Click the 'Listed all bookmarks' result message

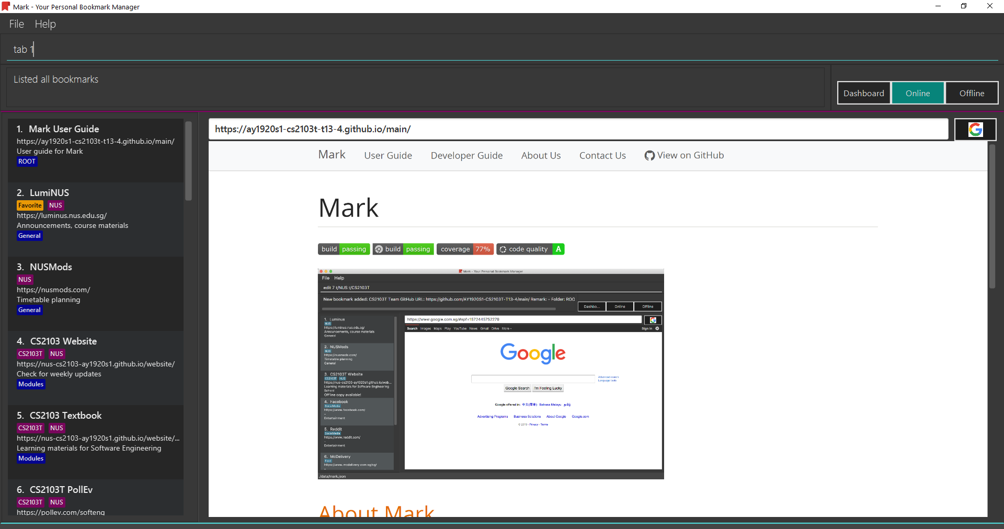click(x=56, y=79)
